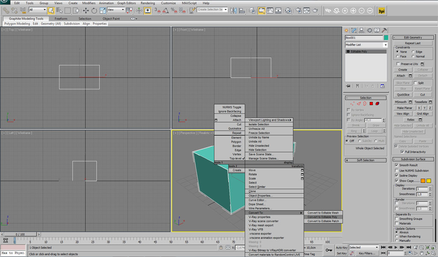The image size is (438, 257).
Task: Open the Display command panel tab
Action: 376,30
